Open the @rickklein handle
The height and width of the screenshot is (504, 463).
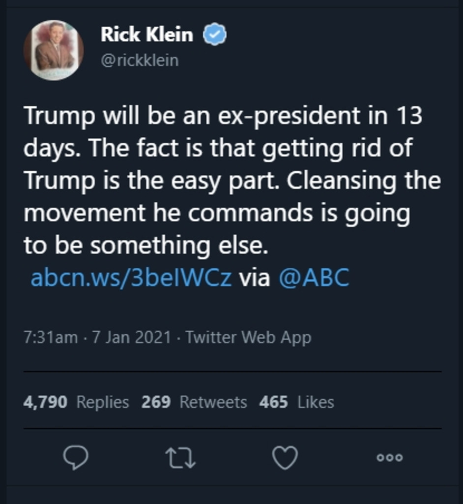tap(140, 61)
